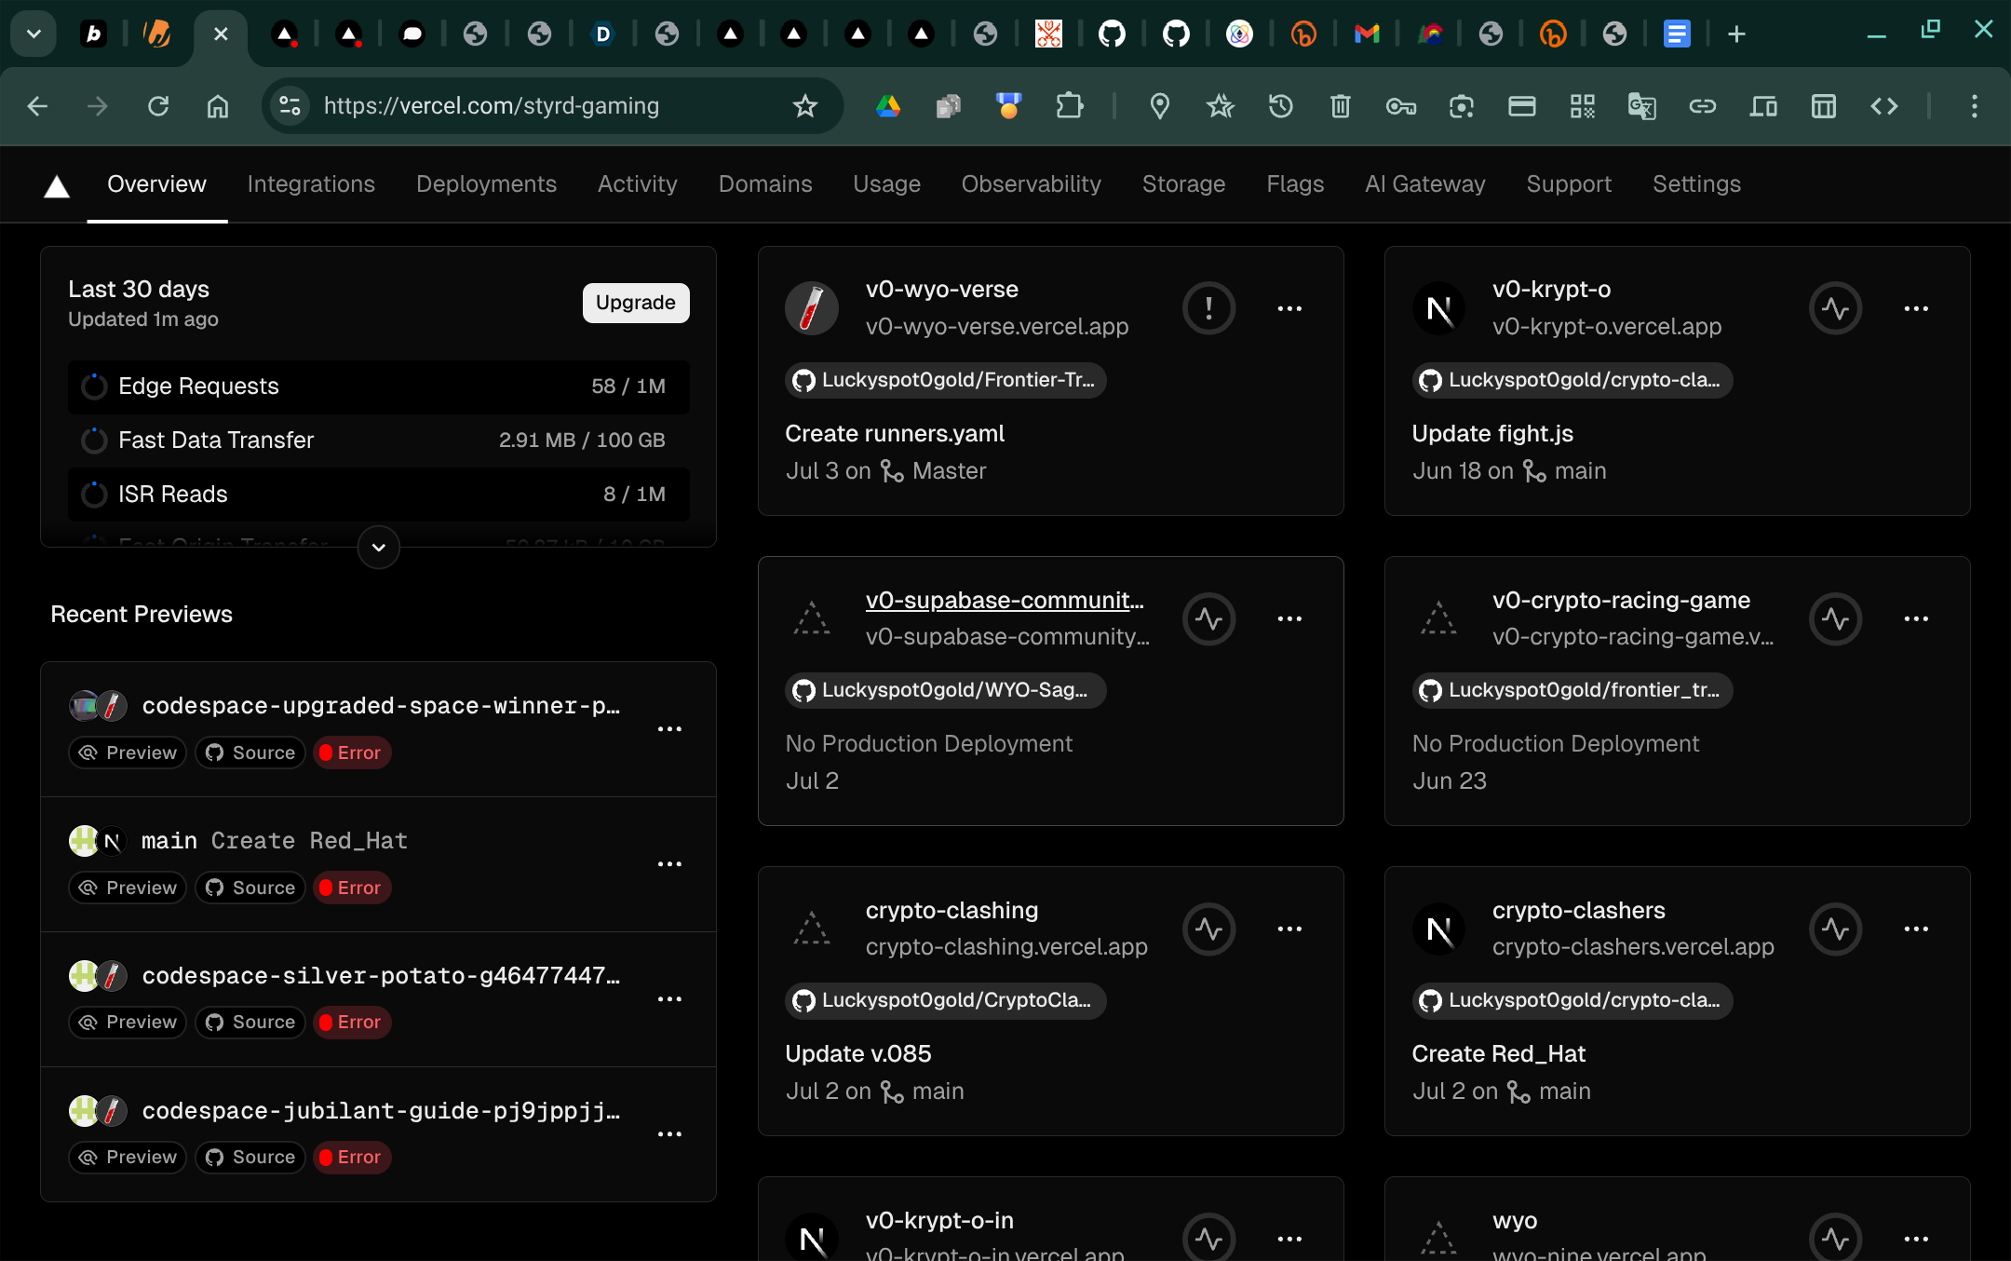Click the Edge Requests usage row

coord(378,386)
